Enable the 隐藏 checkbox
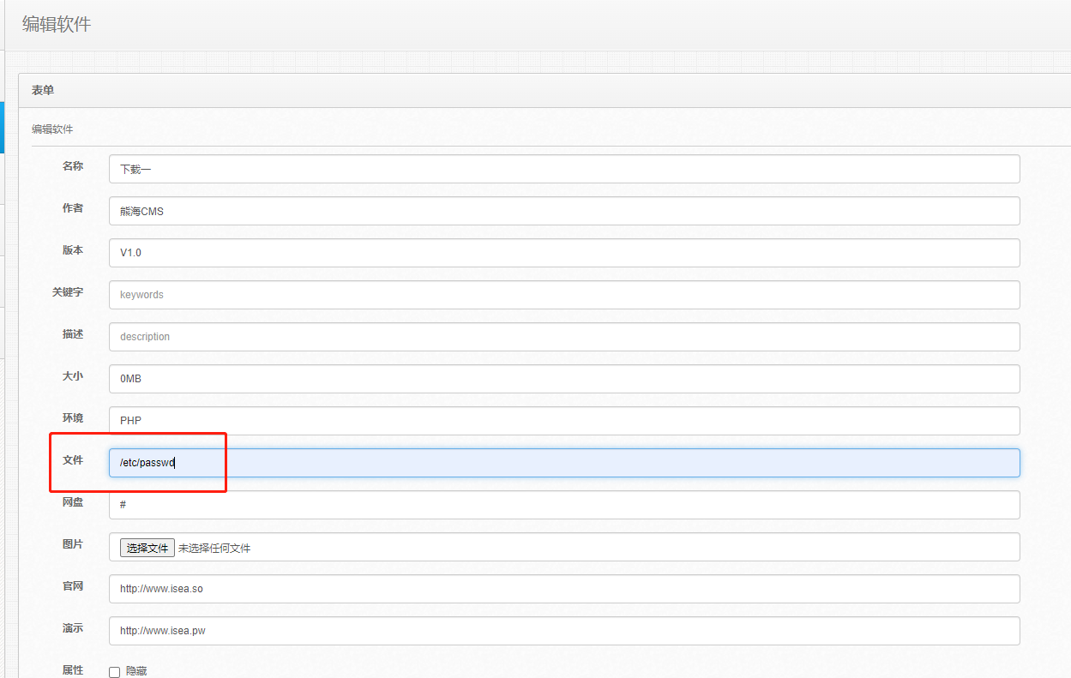The width and height of the screenshot is (1071, 678). click(114, 672)
